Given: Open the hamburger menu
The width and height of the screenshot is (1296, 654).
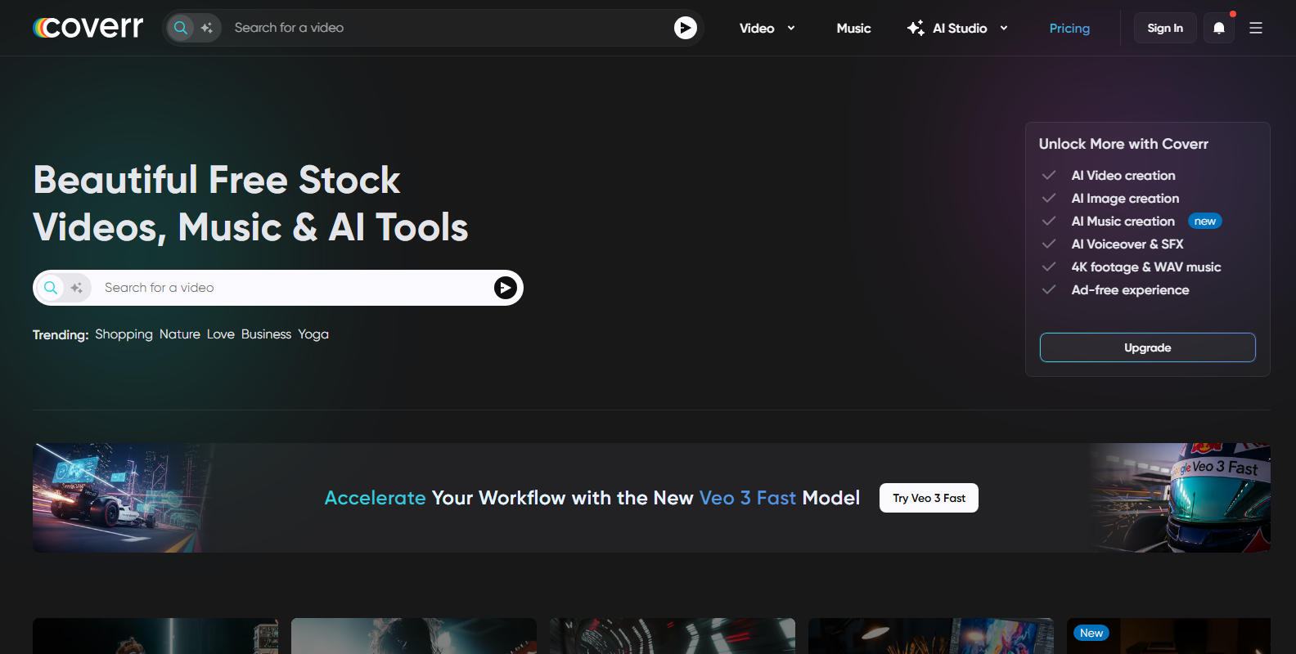Looking at the screenshot, I should 1256,28.
